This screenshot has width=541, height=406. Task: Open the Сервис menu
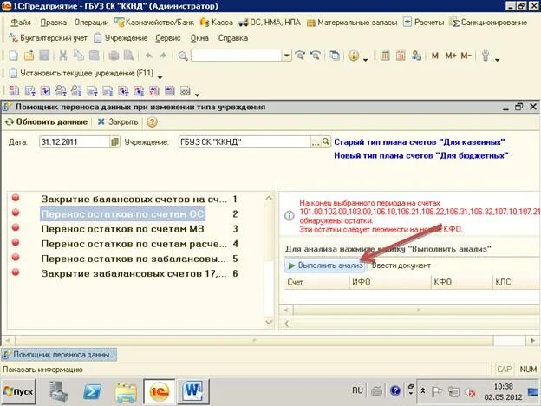(x=168, y=38)
